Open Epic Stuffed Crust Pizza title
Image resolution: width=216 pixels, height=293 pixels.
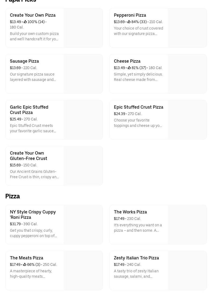(x=138, y=107)
